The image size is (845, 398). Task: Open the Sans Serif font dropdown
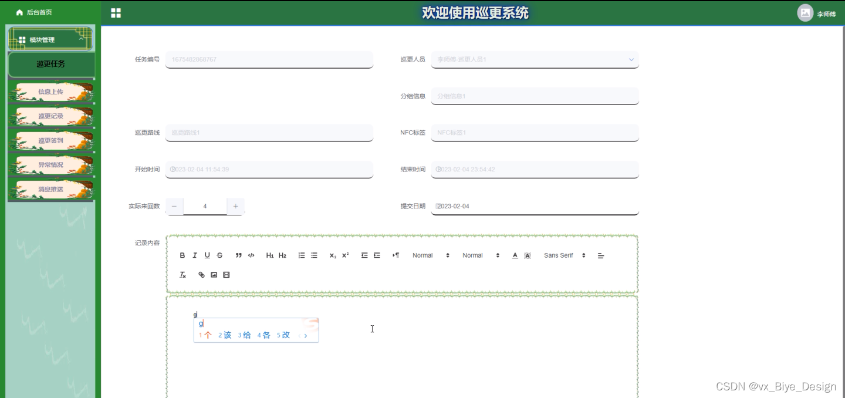[x=565, y=255]
